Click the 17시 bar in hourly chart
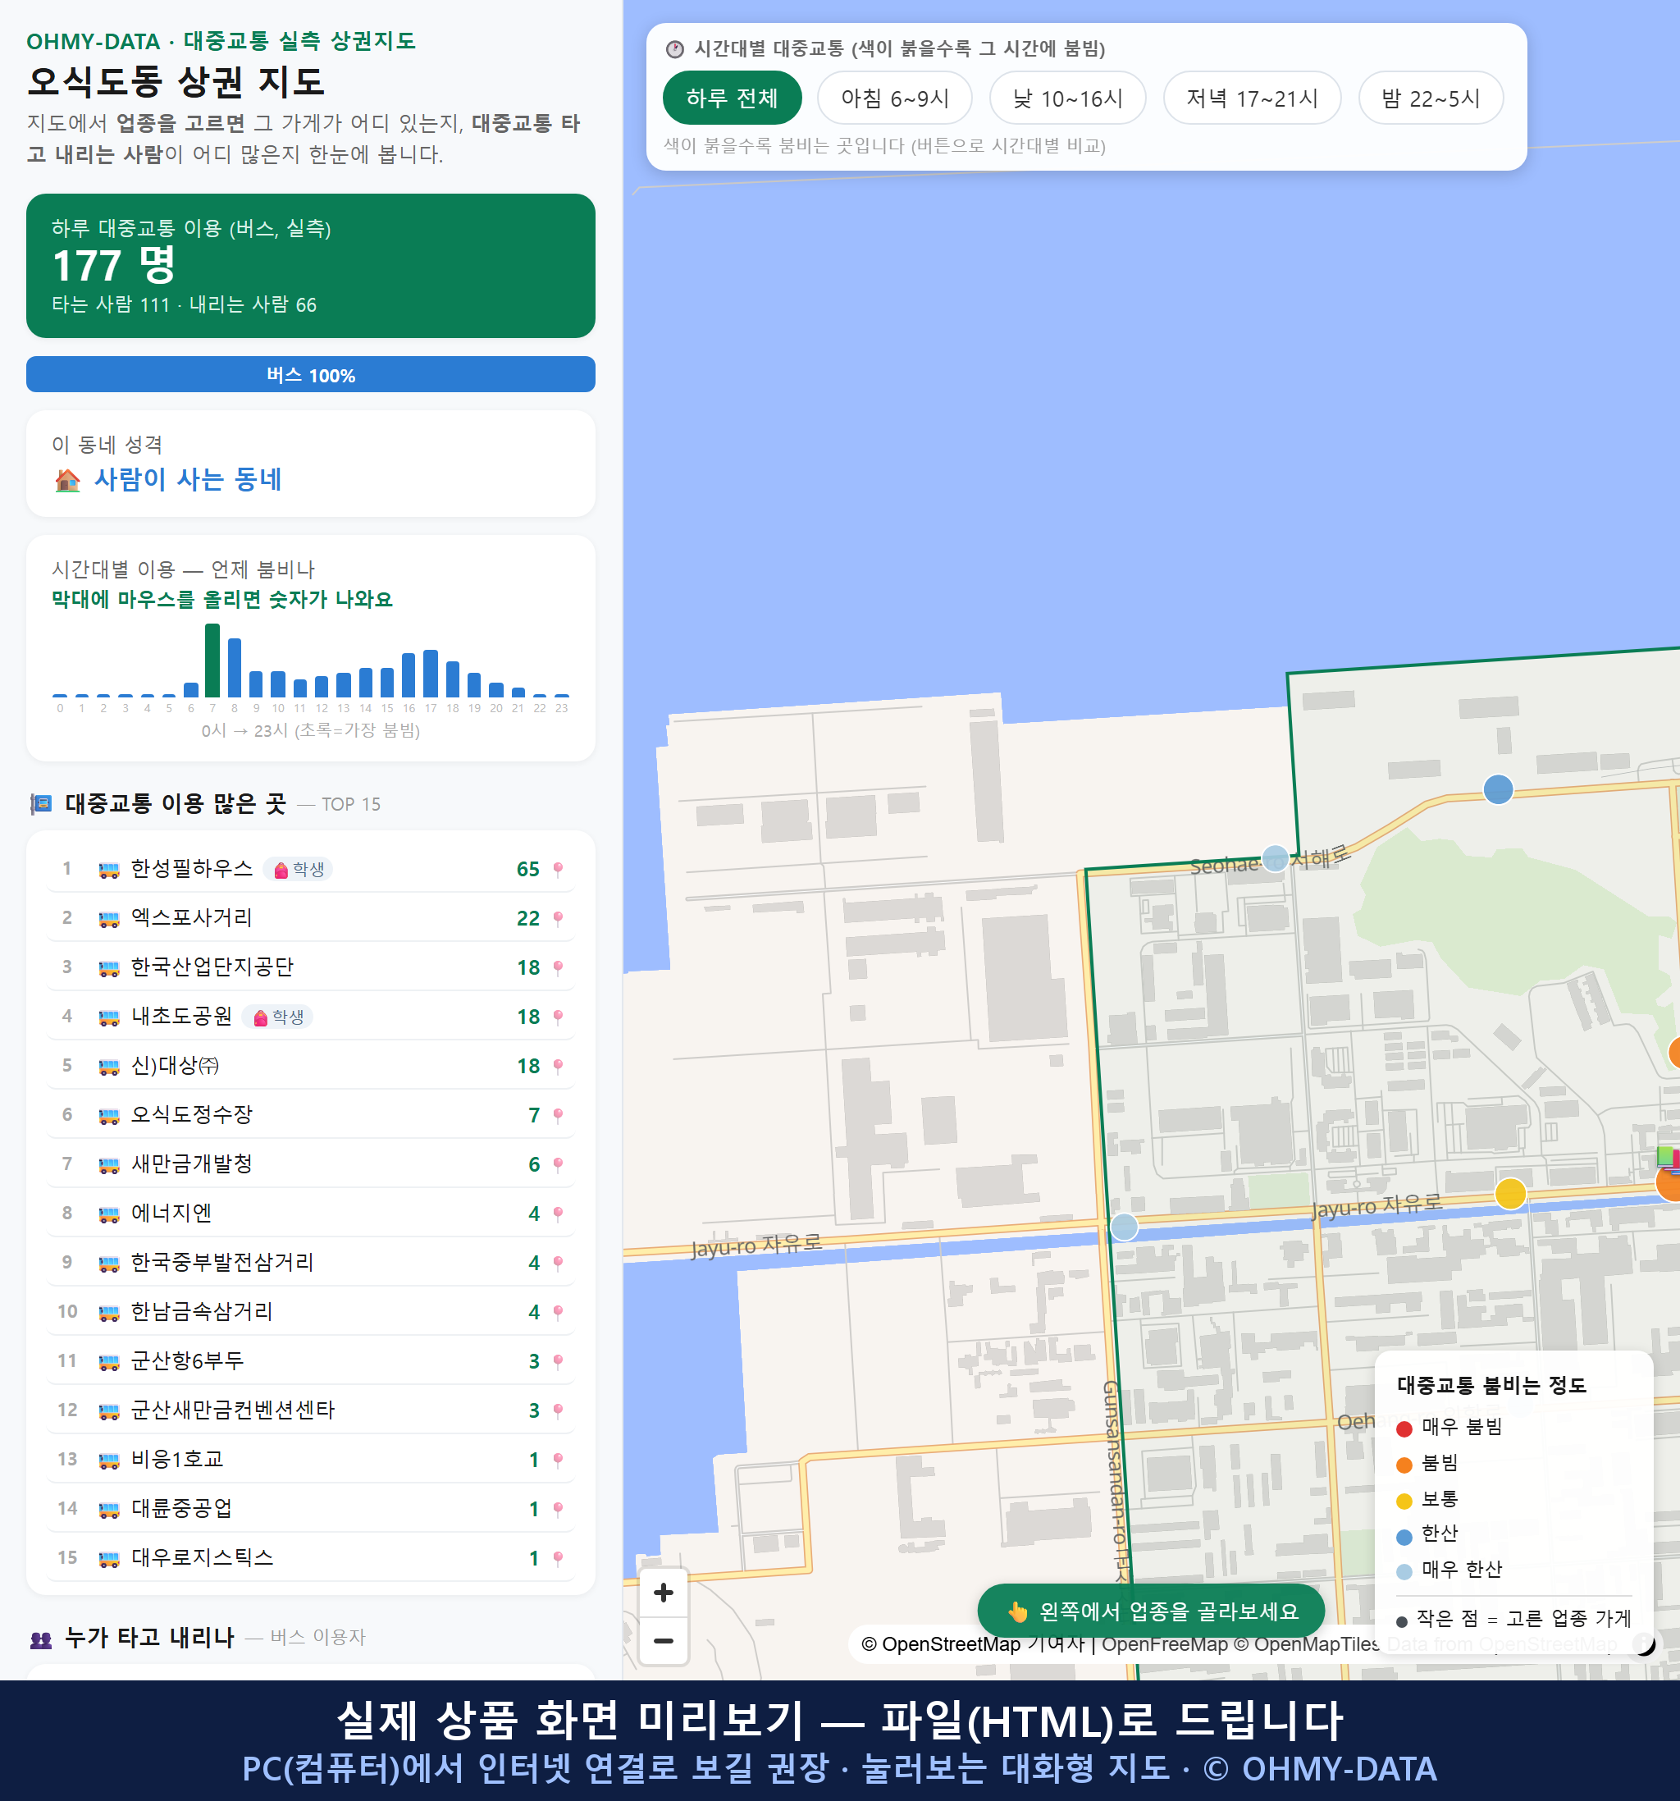 click(x=431, y=672)
